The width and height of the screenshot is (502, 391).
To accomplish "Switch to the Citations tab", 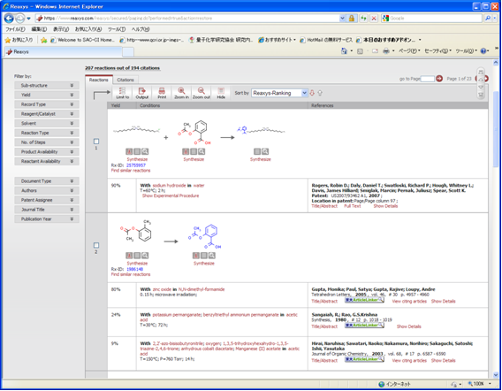I will pyautogui.click(x=125, y=80).
